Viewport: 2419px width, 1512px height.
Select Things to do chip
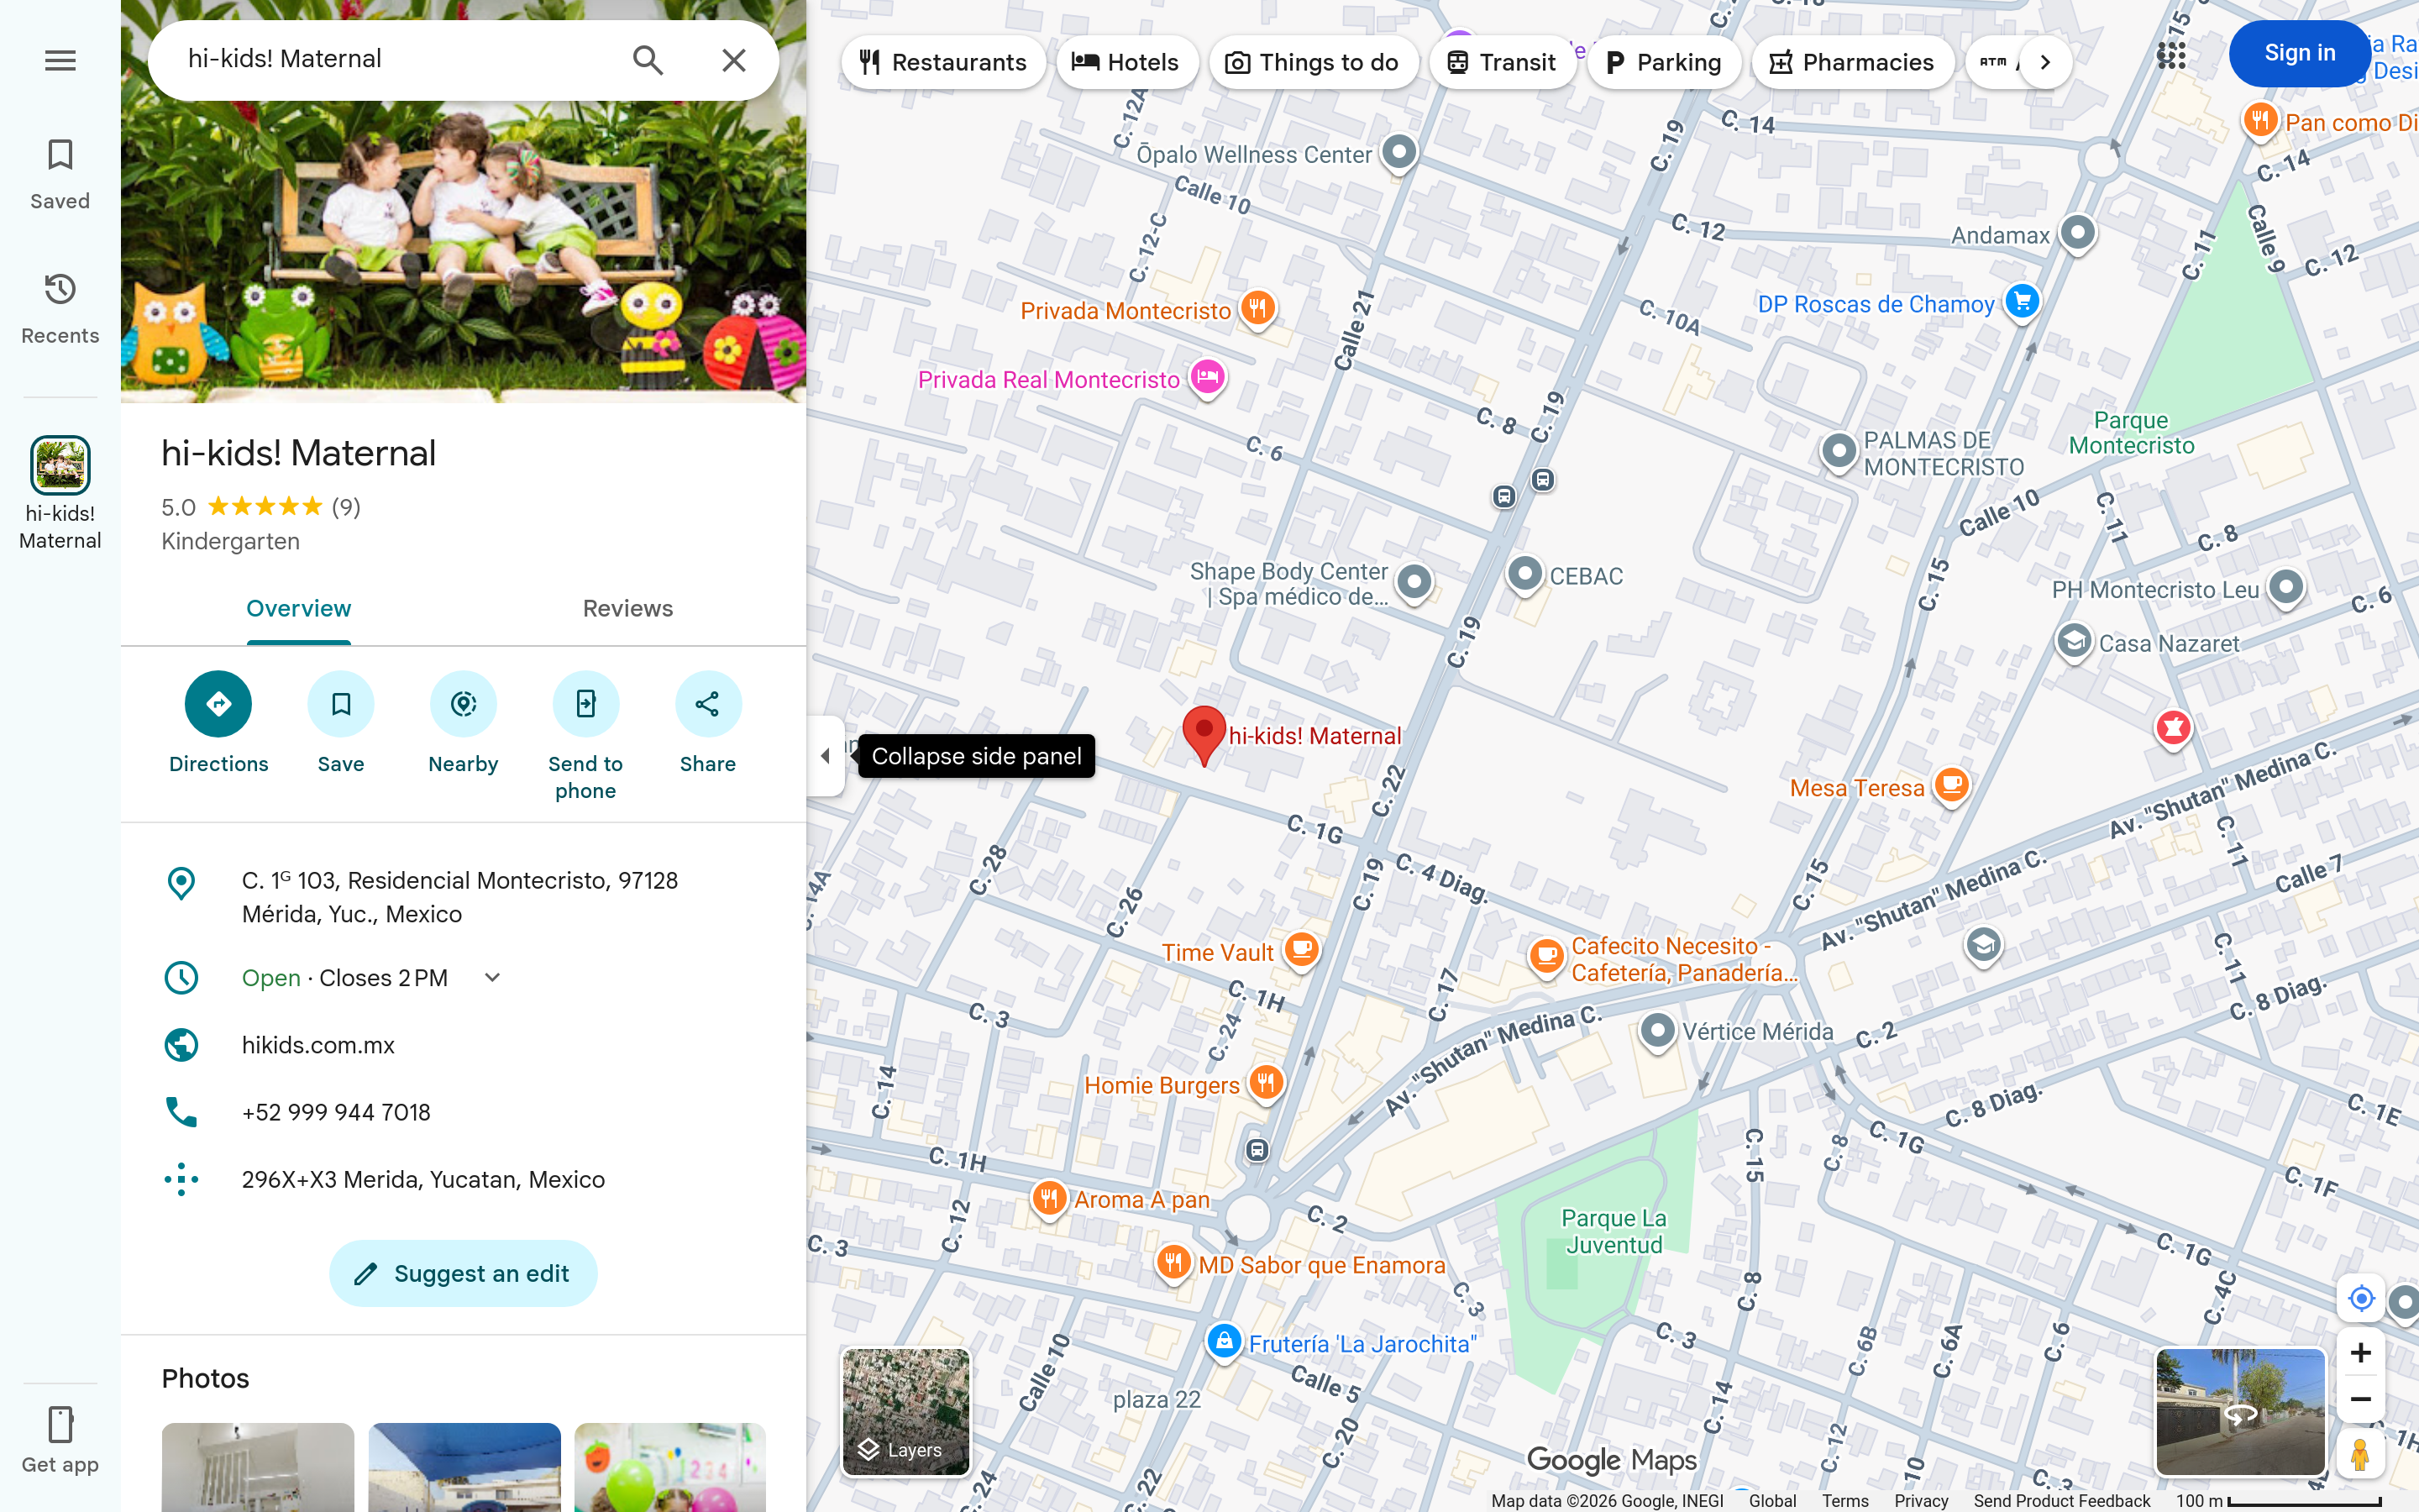click(1313, 62)
